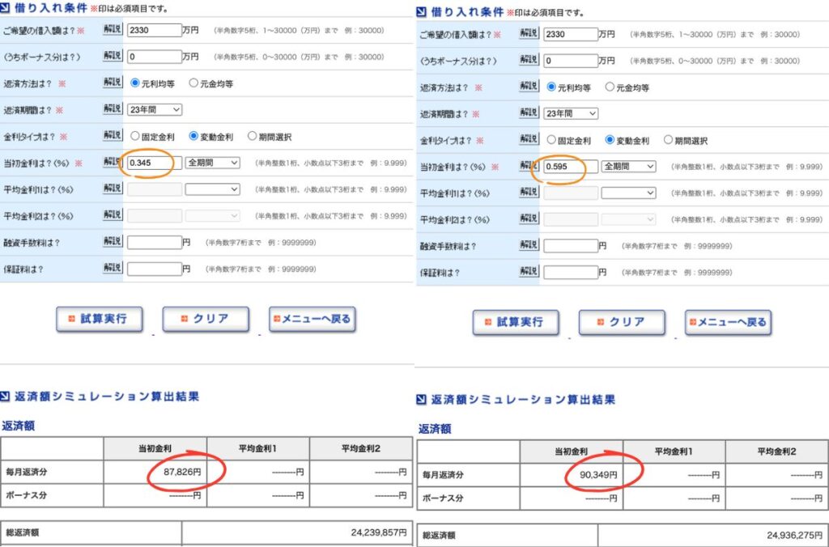
Task: Open 解説 for right ご希望の借入額 row
Action: [x=529, y=32]
